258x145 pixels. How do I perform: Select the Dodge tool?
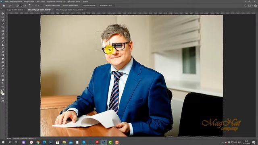(x=3, y=62)
